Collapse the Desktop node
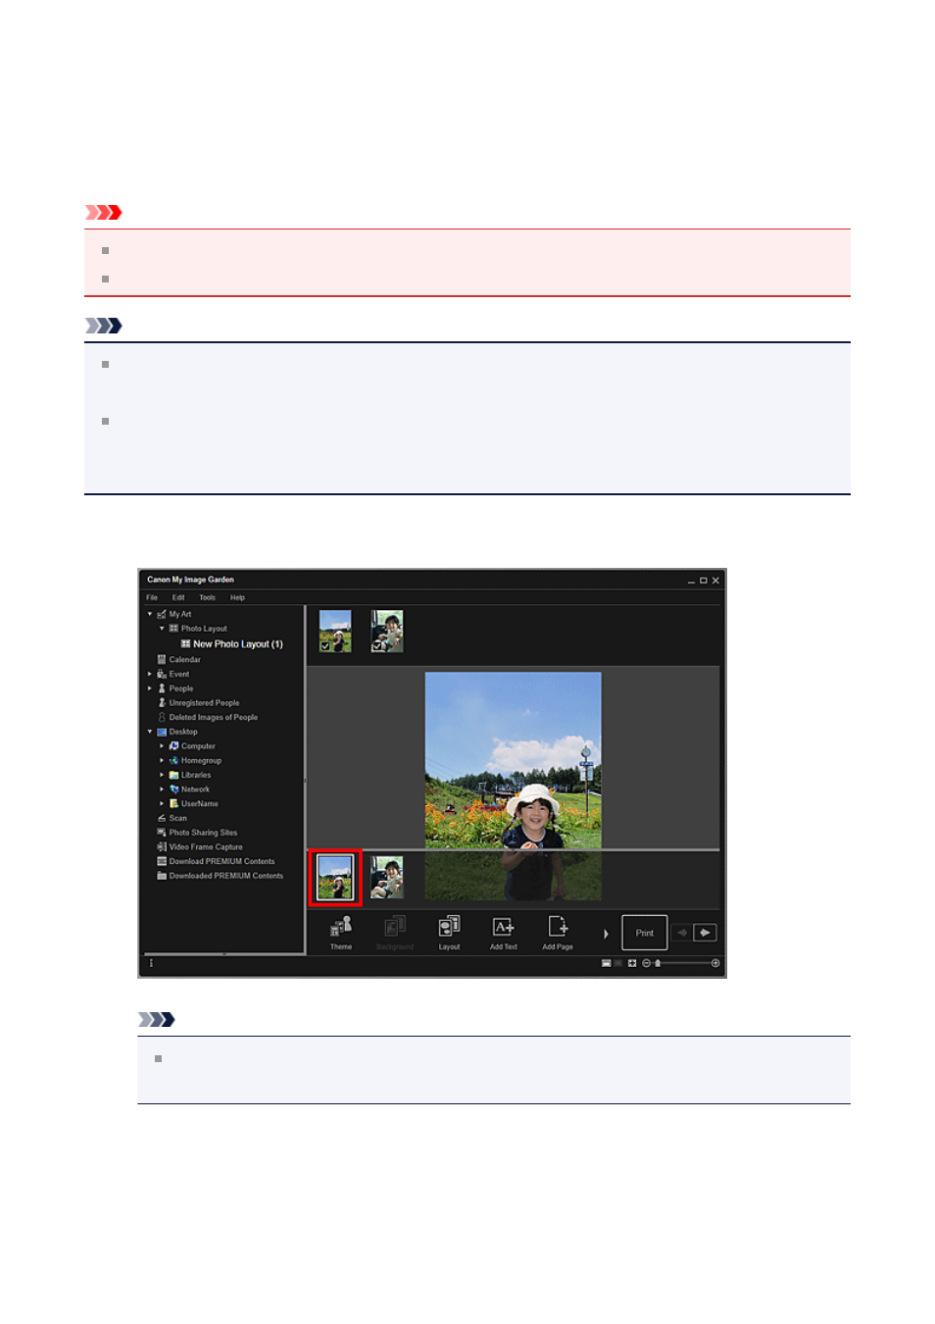Viewport: 935px width, 1324px height. [x=150, y=732]
